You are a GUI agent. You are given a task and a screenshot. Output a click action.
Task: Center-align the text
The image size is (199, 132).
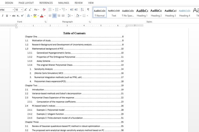pos(55,16)
